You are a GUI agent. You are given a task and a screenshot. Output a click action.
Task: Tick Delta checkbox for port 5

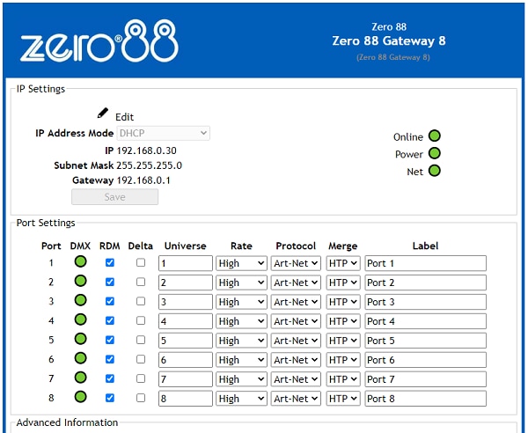(141, 340)
